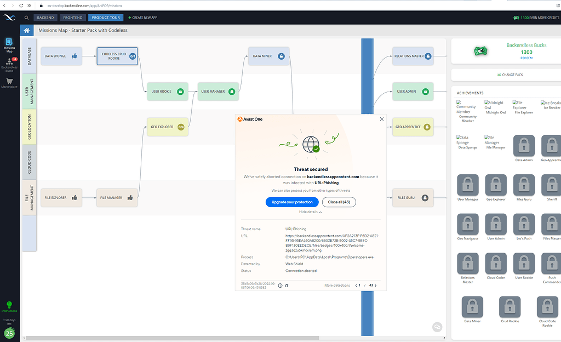
Task: Collapse details with Hide details
Action: [x=310, y=212]
